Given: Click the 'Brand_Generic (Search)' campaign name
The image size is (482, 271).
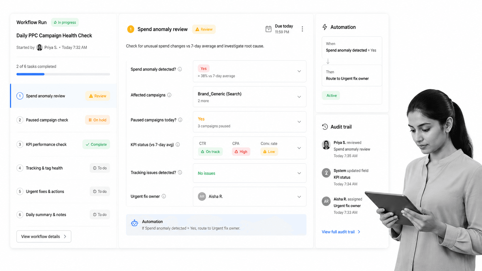Looking at the screenshot, I should [220, 94].
